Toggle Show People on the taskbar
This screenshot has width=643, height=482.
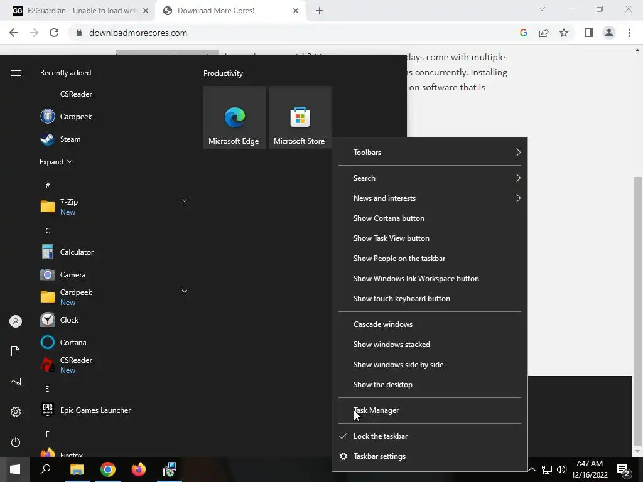click(430, 258)
